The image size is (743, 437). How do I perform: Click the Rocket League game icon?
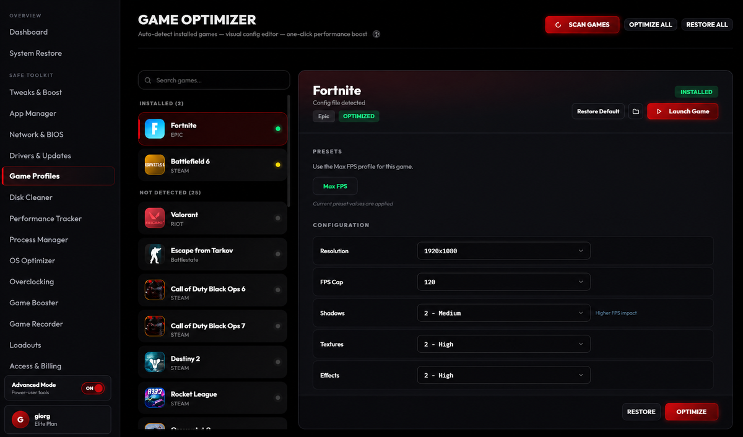[x=155, y=398]
